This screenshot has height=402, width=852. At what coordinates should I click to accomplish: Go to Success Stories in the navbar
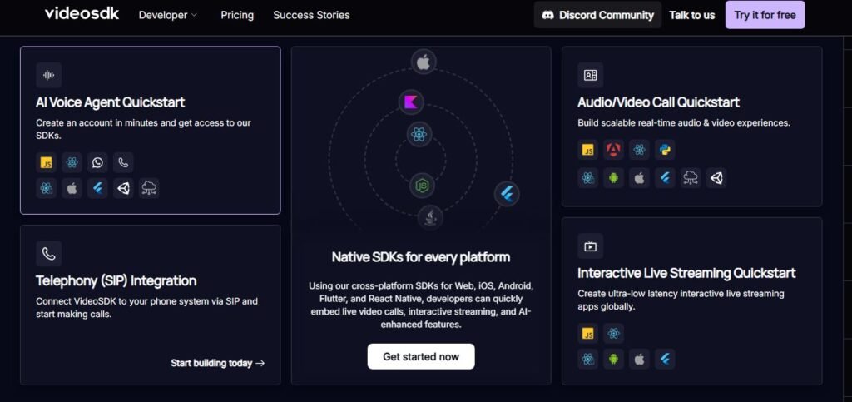311,15
